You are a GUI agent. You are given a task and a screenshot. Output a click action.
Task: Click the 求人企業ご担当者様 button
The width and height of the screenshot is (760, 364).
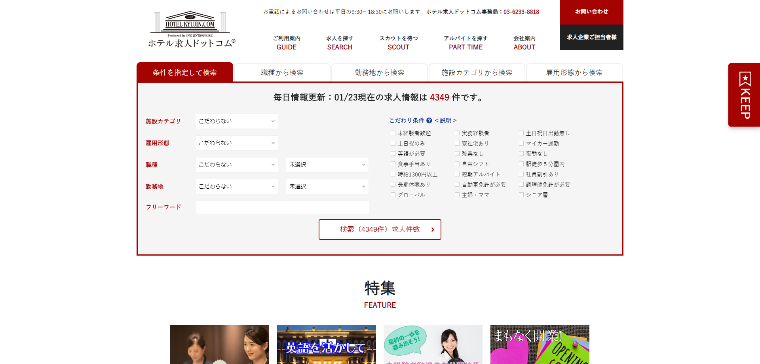(x=591, y=37)
